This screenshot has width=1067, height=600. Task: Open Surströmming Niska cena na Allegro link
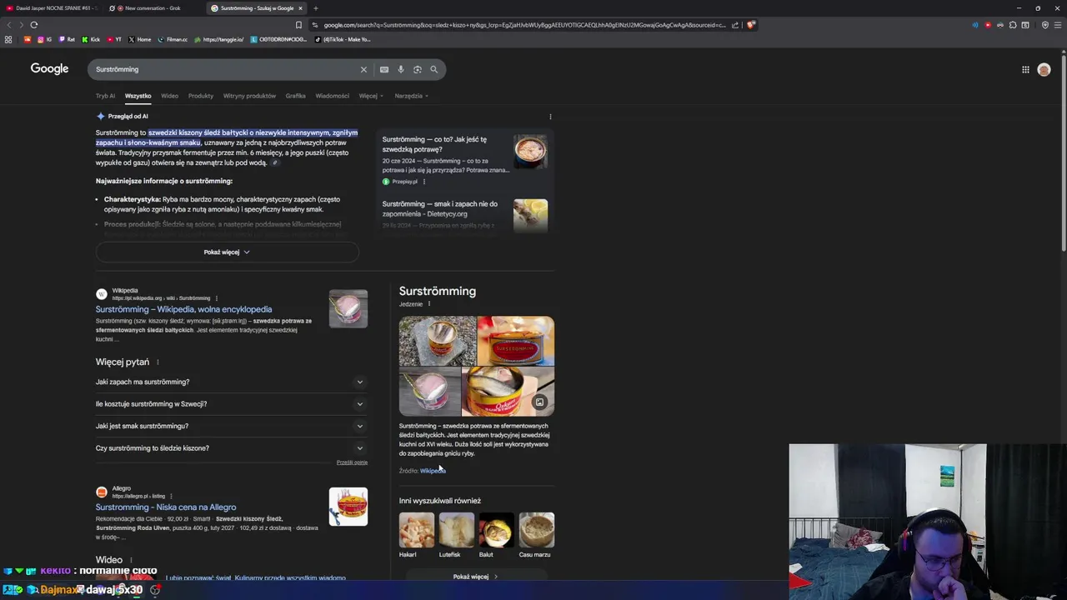click(166, 507)
